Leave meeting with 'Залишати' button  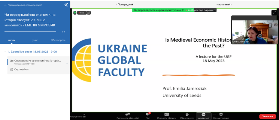click(x=267, y=116)
